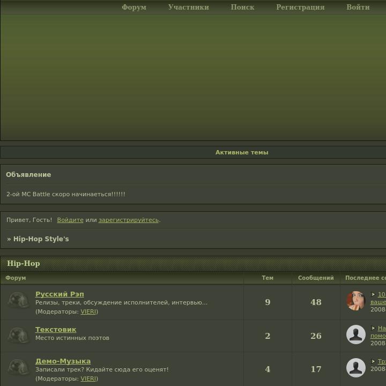Image resolution: width=386 pixels, height=386 pixels.
Task: Click Войти in the top navigation
Action: 358,7
